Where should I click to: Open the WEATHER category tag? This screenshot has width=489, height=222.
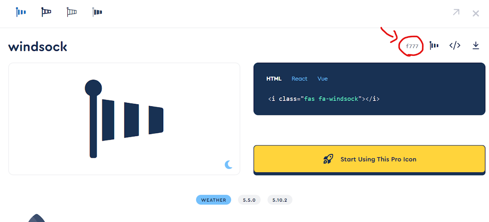pos(213,200)
